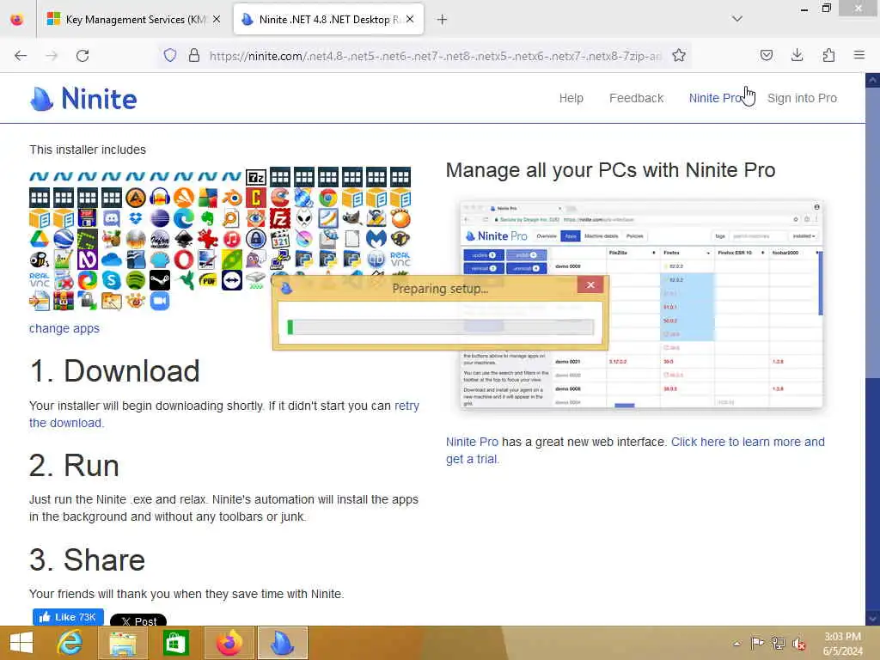Click the TeamViewer app icon
The width and height of the screenshot is (880, 660).
(x=232, y=281)
